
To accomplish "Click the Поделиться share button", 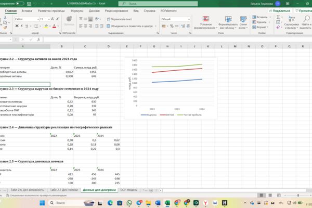I will point(280,11).
